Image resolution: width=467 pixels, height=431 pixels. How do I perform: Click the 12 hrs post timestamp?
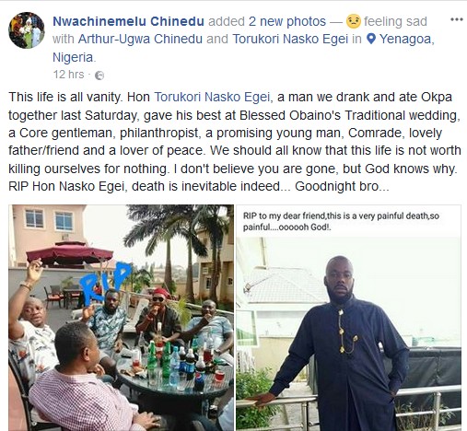click(68, 75)
